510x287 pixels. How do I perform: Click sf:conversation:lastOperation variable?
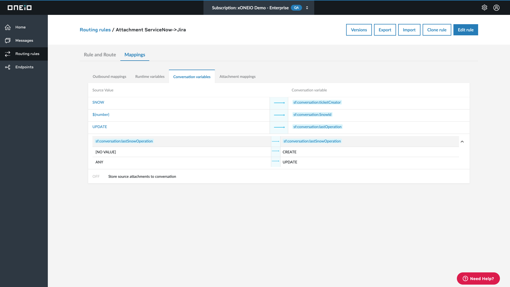tap(317, 127)
